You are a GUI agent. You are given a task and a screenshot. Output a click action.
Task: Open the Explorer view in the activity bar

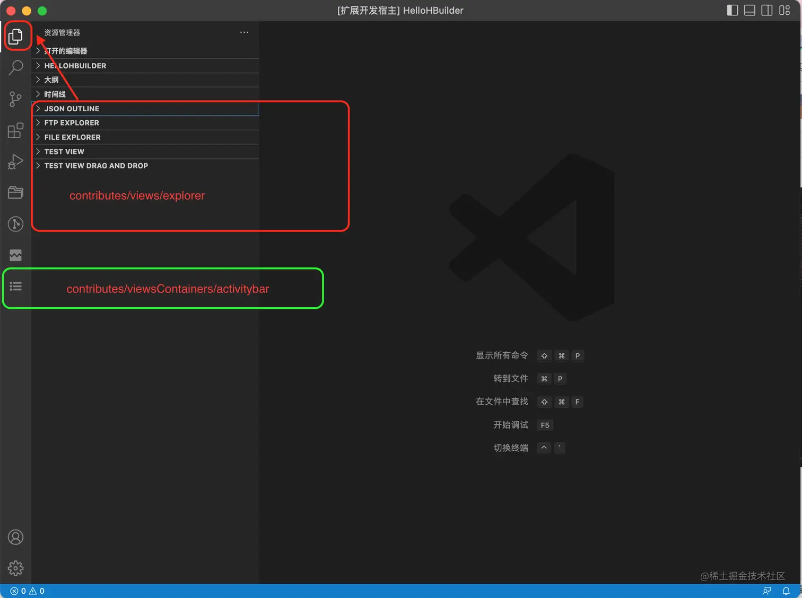16,36
